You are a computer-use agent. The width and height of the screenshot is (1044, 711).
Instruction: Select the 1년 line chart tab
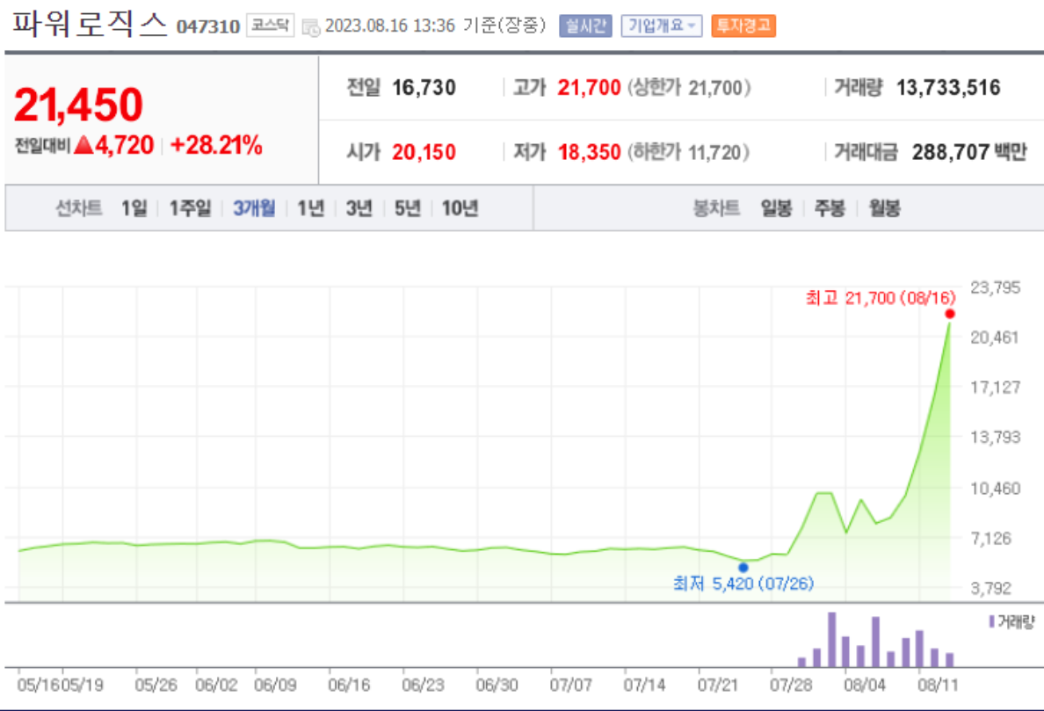tap(310, 208)
